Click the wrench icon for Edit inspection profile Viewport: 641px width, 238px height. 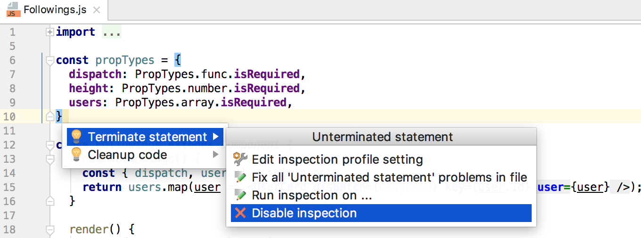pyautogui.click(x=240, y=159)
